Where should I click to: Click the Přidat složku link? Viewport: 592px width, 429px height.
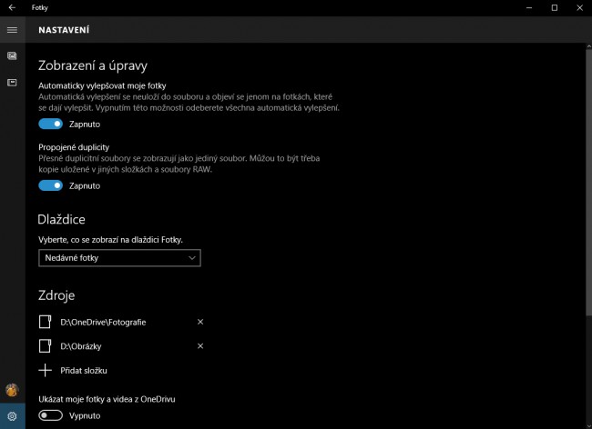[84, 371]
